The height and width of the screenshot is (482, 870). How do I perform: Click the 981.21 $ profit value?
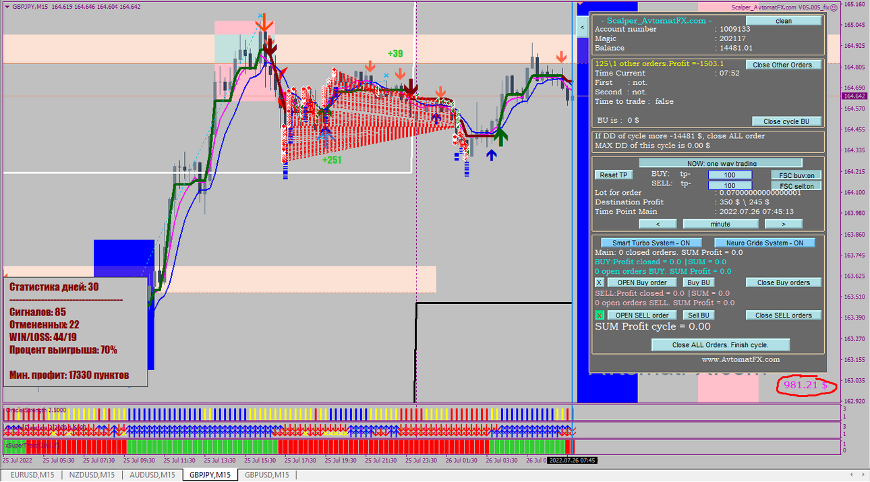coord(805,385)
